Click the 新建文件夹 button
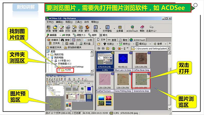 [54, 47]
